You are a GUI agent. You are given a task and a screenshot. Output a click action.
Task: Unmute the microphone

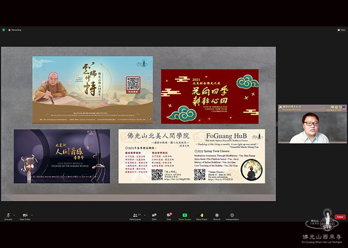pos(8,216)
